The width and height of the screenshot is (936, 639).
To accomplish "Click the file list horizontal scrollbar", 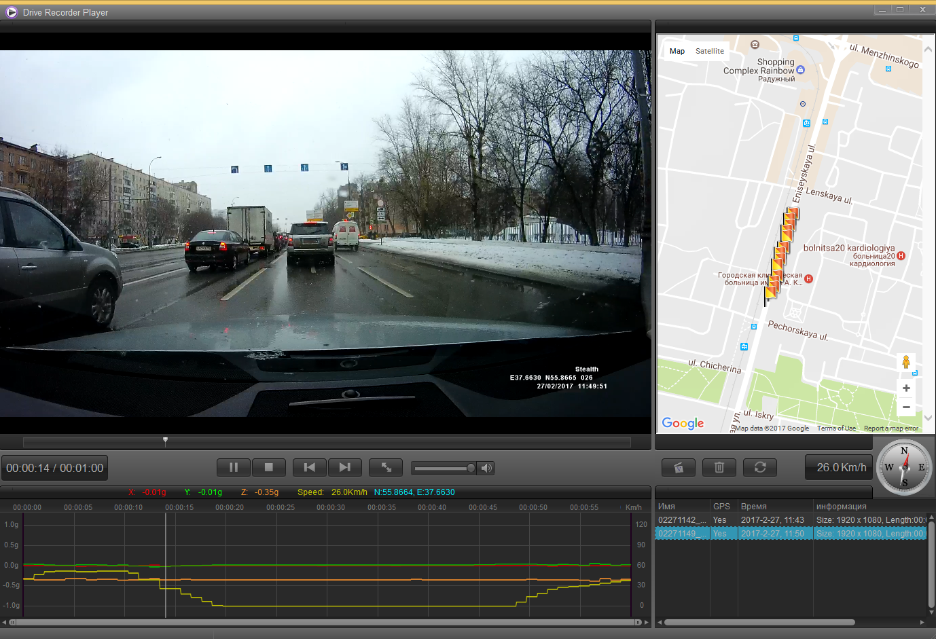I will click(x=759, y=622).
